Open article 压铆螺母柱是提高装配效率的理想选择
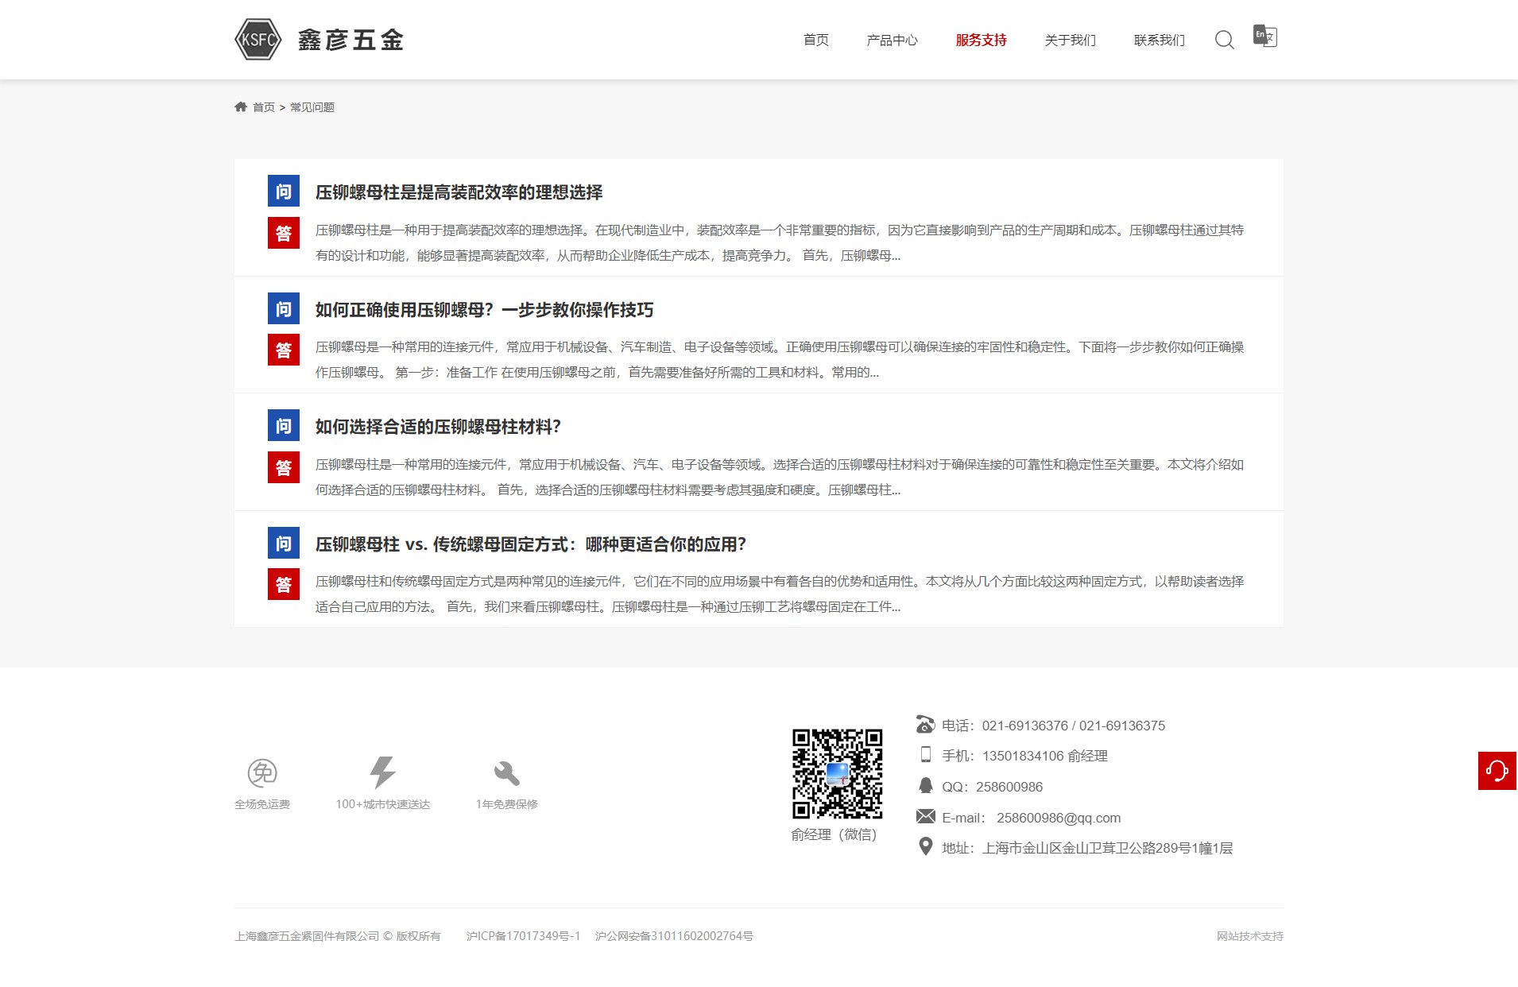The height and width of the screenshot is (987, 1518). (x=459, y=192)
